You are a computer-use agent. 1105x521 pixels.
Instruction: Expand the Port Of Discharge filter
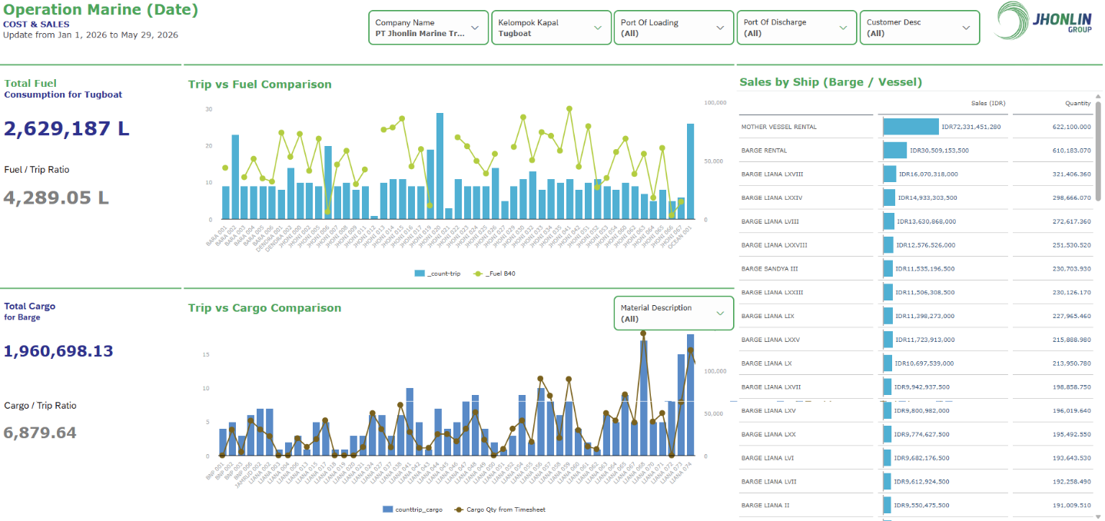(797, 28)
